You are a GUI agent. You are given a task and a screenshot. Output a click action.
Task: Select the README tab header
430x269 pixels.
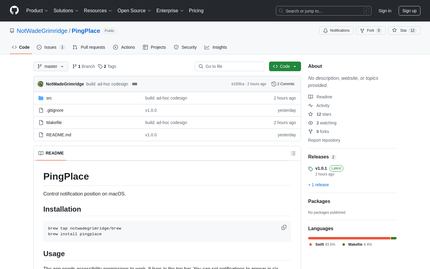[51, 153]
